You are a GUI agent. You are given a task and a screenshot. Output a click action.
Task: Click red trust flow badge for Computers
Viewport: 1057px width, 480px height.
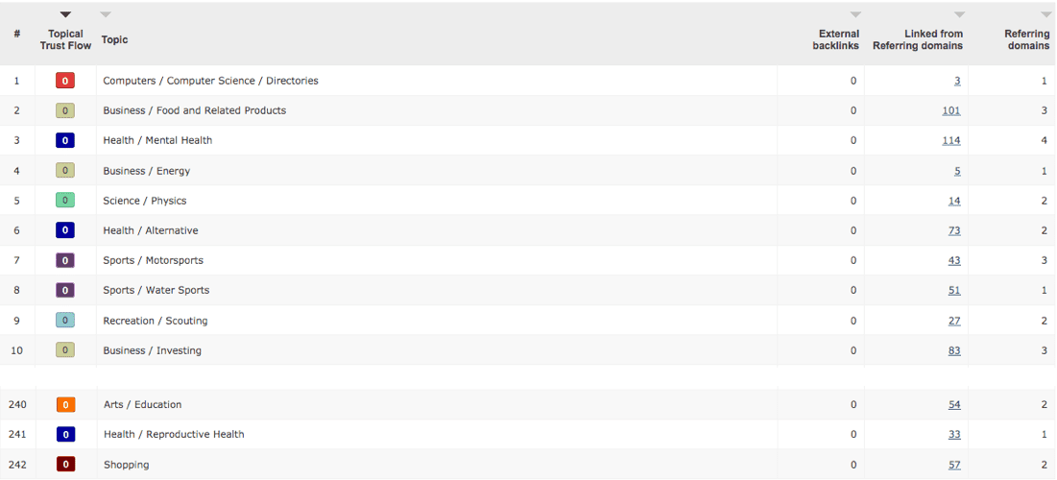click(x=64, y=81)
